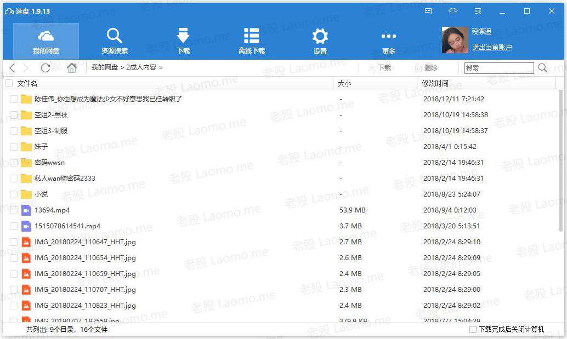This screenshot has width=567, height=339.
Task: Click the 速盘 cloud logo in the title bar
Action: click(x=9, y=11)
